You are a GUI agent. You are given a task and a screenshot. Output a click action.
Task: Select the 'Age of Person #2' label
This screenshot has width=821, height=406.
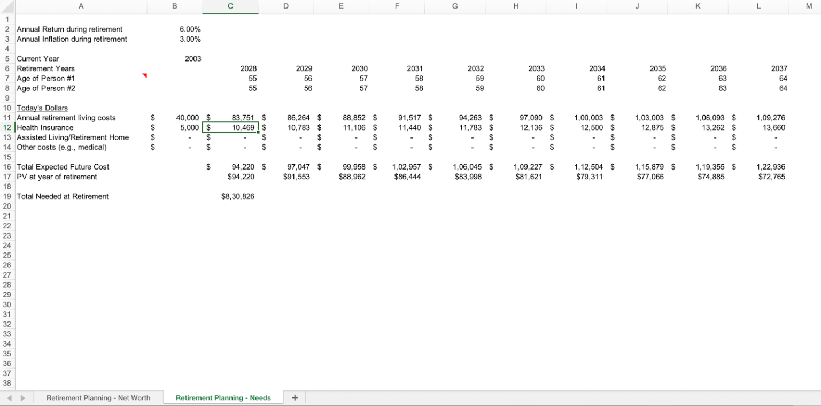pyautogui.click(x=46, y=88)
